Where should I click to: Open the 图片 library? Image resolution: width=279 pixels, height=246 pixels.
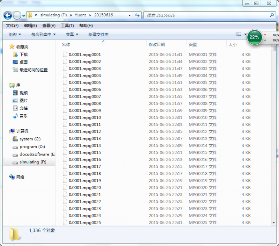pyautogui.click(x=20, y=101)
